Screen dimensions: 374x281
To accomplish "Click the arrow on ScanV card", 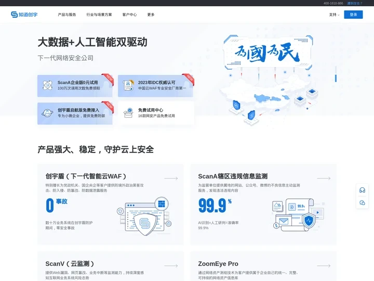I will tap(171, 266).
